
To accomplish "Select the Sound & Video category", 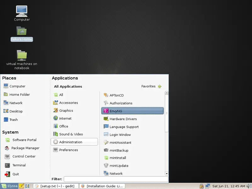I will coord(74,134).
